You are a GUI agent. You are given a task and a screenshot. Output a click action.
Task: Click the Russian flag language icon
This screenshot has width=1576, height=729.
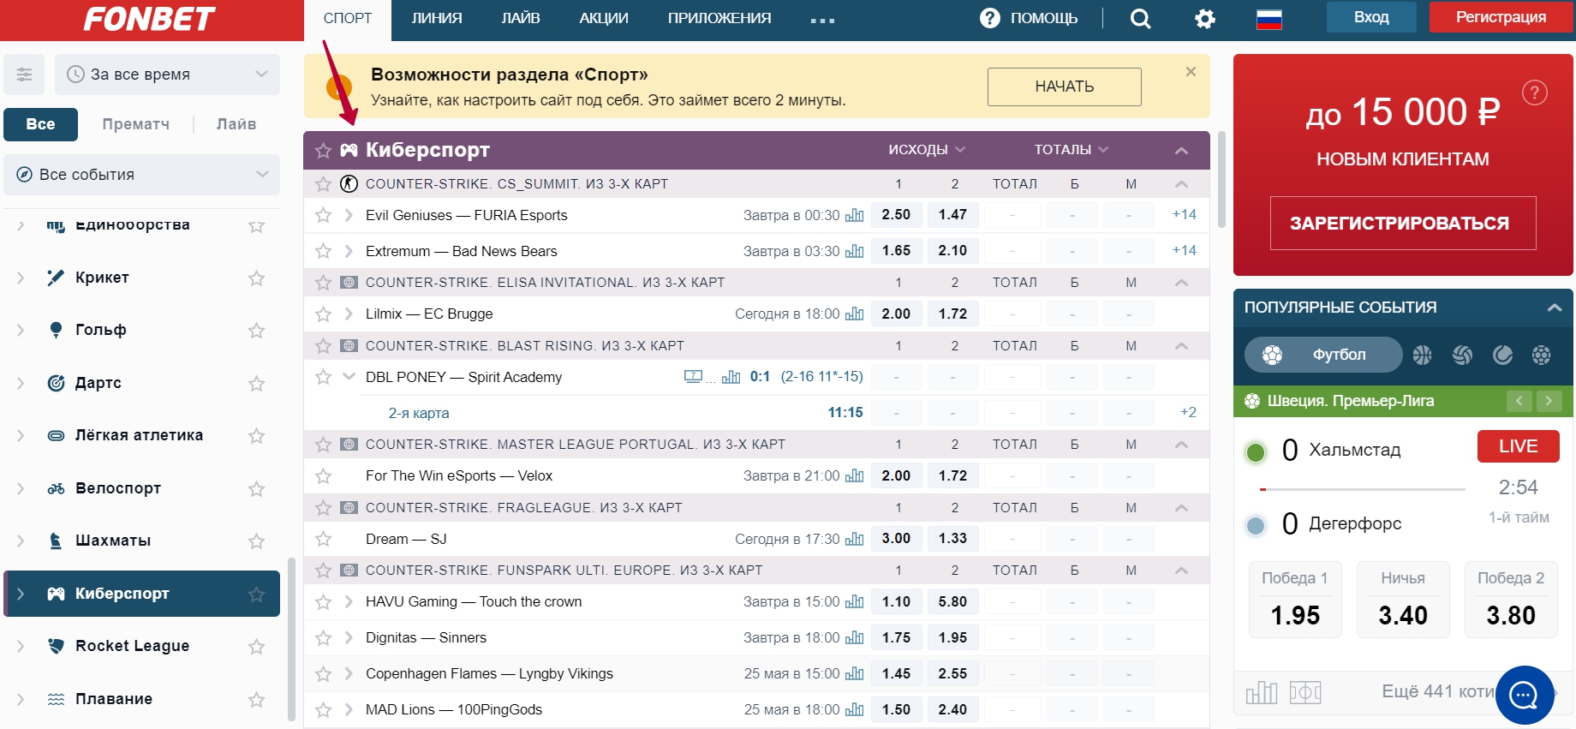point(1269,19)
